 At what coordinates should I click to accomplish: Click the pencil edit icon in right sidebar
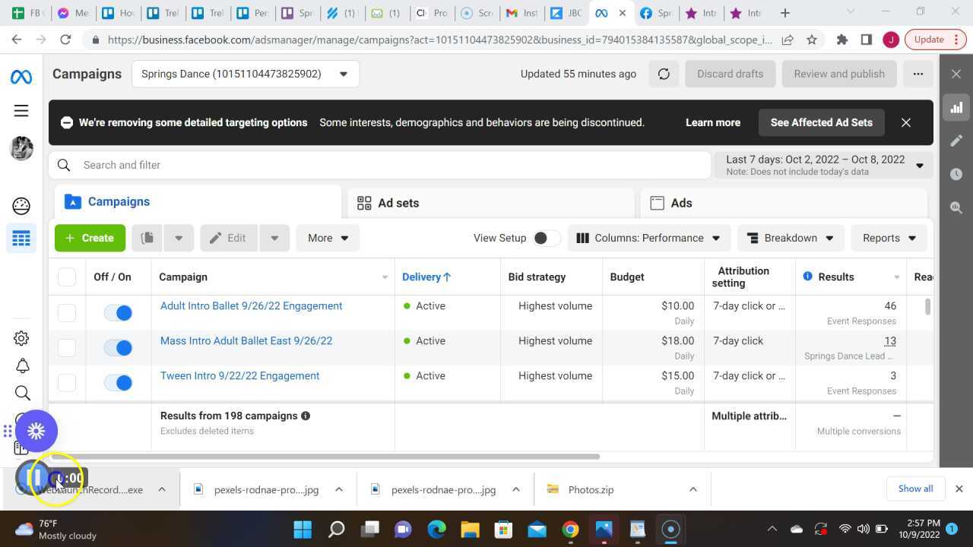click(x=956, y=141)
